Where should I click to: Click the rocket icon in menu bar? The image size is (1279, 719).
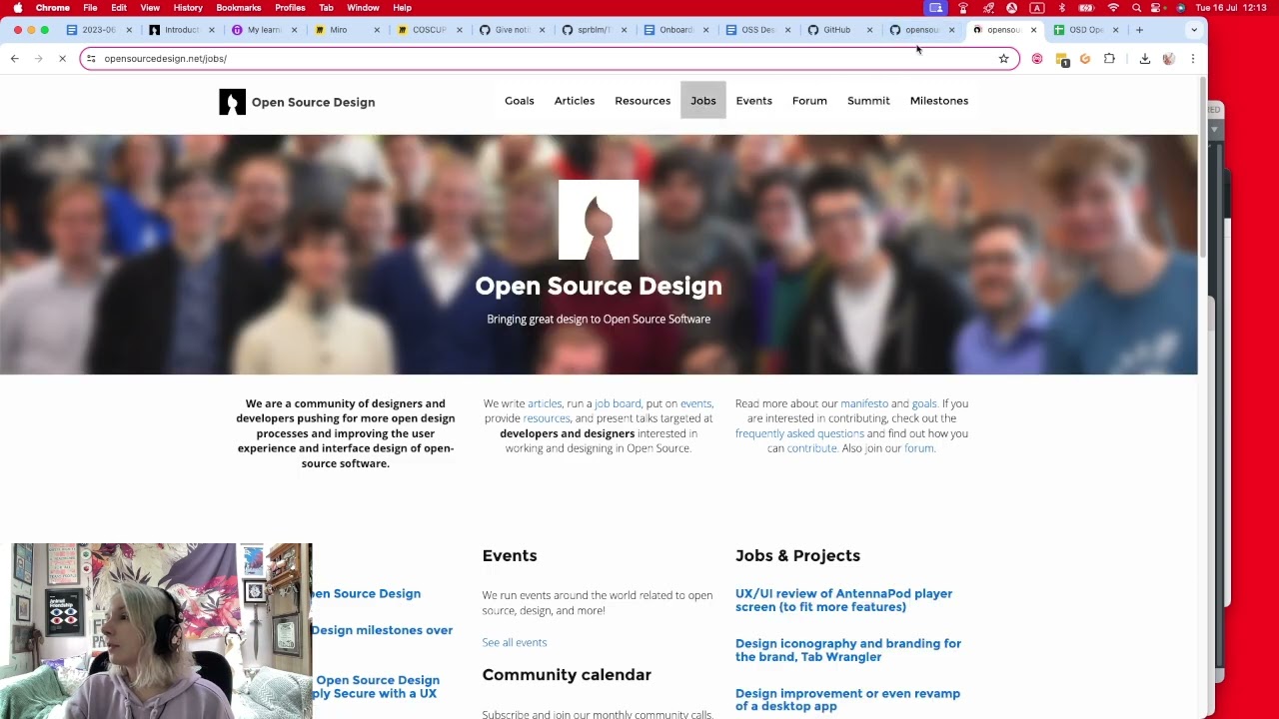click(987, 8)
